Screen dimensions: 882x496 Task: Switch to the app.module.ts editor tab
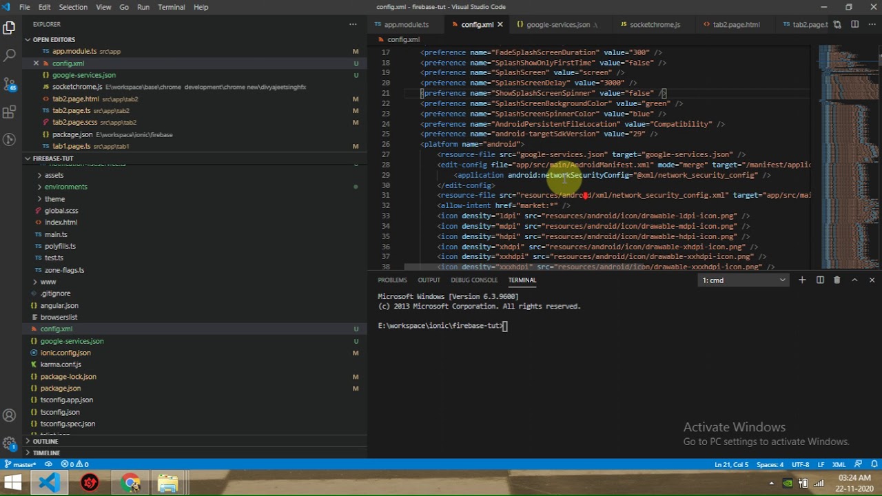click(x=406, y=25)
